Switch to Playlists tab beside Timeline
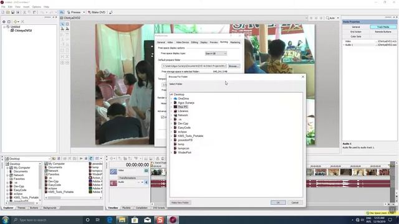 coord(127,208)
